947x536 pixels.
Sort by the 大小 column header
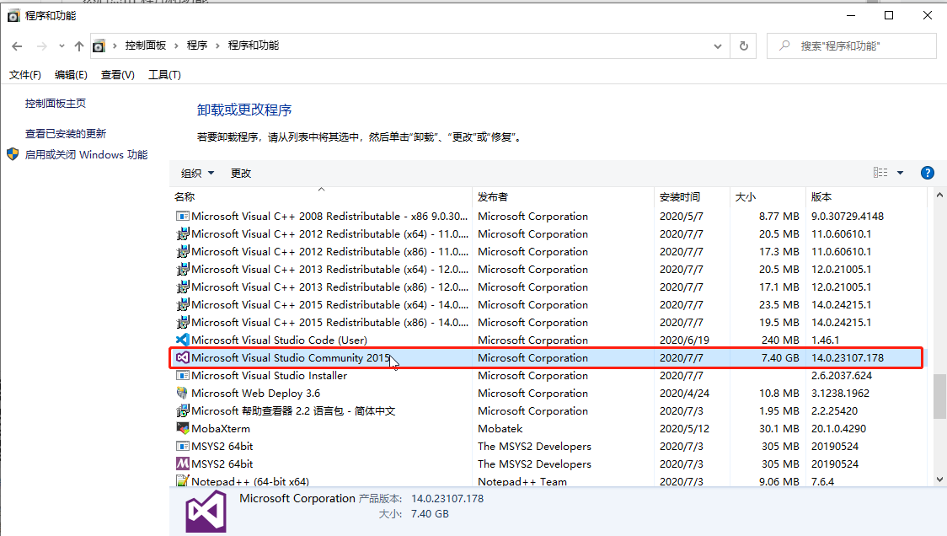(768, 197)
